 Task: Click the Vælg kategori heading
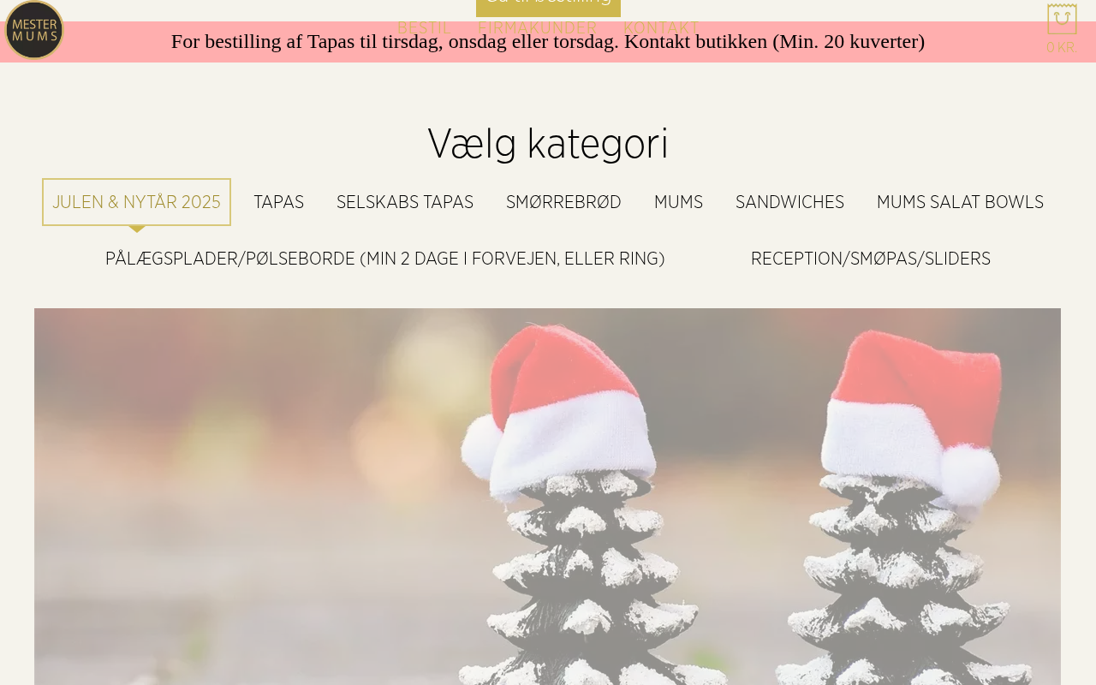tap(548, 143)
